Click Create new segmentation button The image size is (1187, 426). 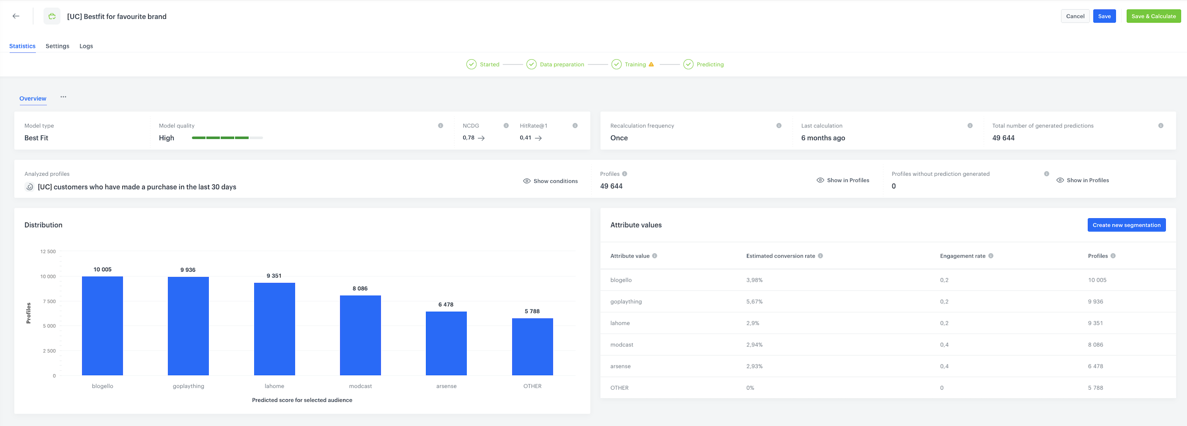1126,225
